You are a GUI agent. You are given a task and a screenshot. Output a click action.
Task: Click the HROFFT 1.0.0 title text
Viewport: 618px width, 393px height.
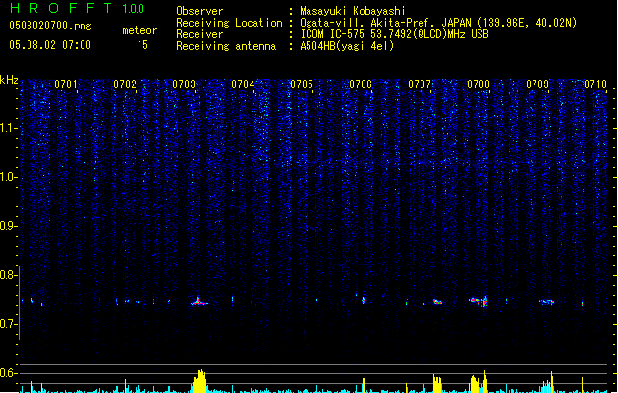click(x=77, y=8)
